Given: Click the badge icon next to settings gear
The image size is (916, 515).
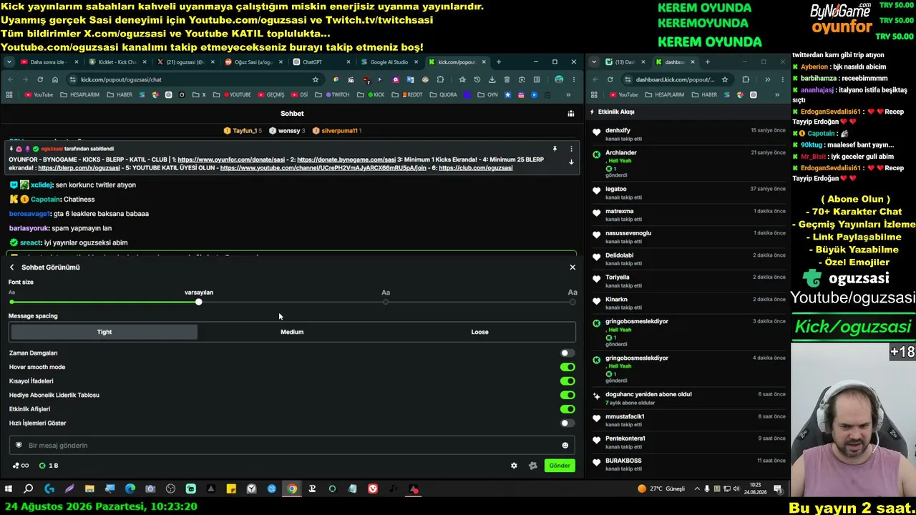Looking at the screenshot, I should (x=532, y=466).
